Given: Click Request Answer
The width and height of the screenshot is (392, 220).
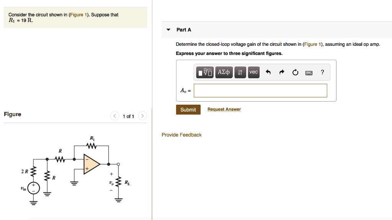Looking at the screenshot, I should tap(224, 109).
